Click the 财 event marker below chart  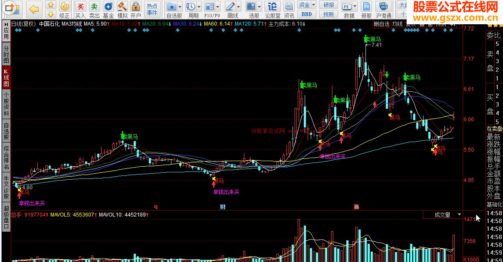click(x=223, y=207)
